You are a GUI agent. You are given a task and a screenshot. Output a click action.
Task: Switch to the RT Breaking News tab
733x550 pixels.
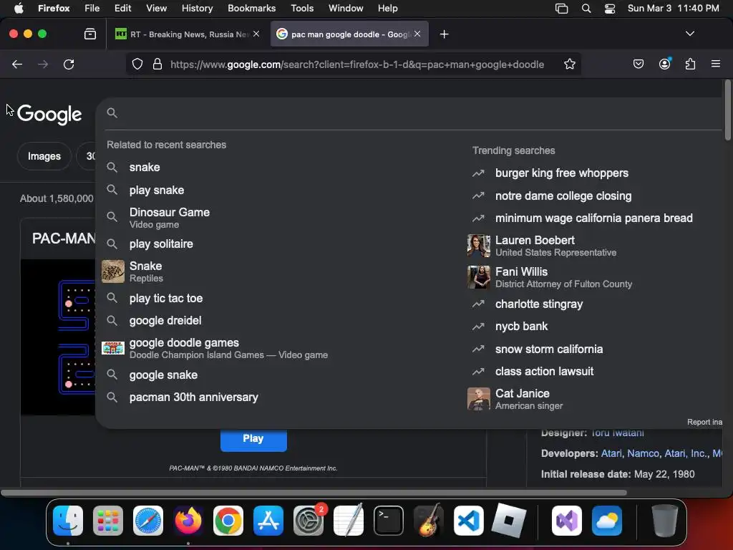[x=187, y=34]
